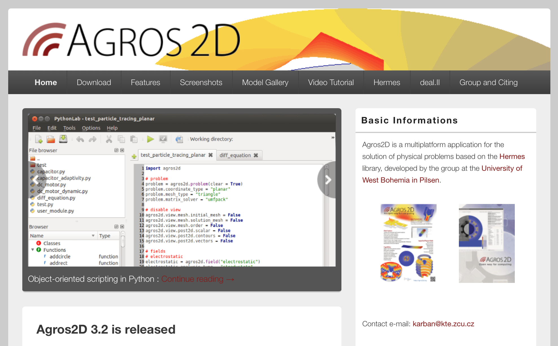The image size is (558, 346).
Task: Click the Undo arrow in PythonLab toolbar
Action: pos(80,139)
